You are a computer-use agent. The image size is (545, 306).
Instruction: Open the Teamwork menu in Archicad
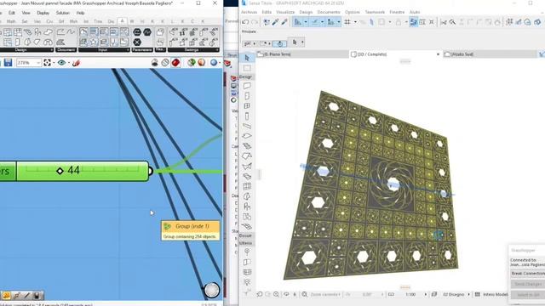click(375, 12)
